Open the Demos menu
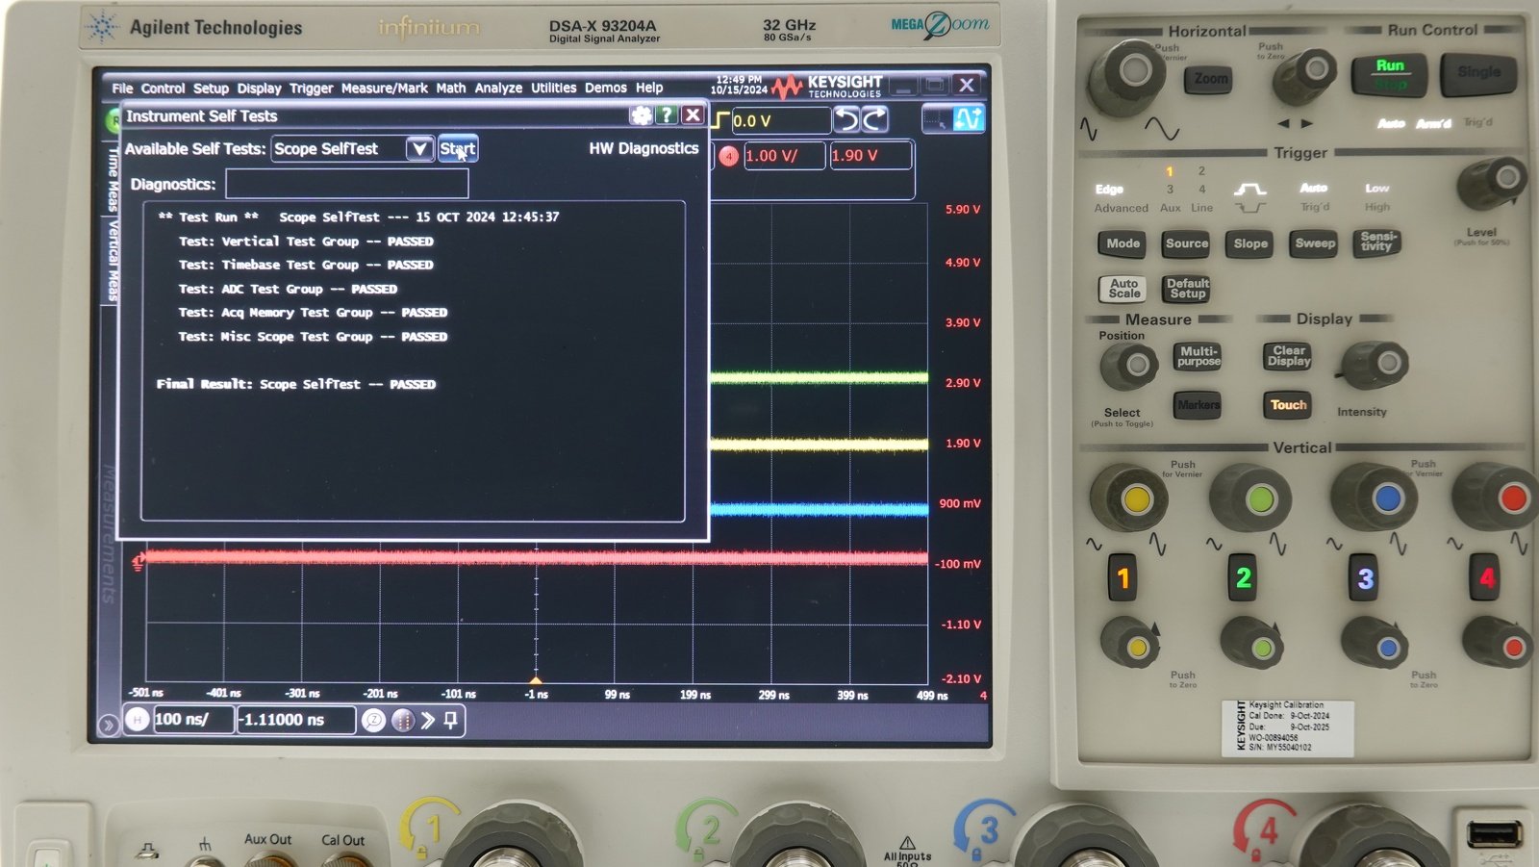 606,88
